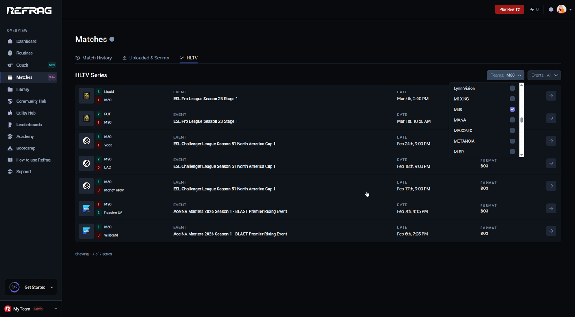This screenshot has width=575, height=317.
Task: Collapse the Teams M80 filter dropdown
Action: 506,75
